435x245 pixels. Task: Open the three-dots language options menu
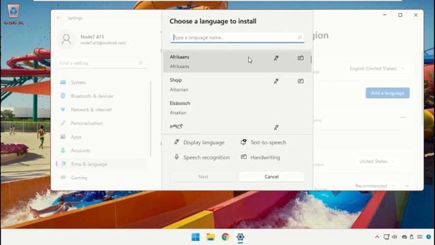coord(403,118)
